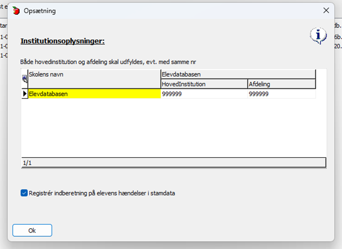Click the grid selector icon in table corner
The image size is (342, 249).
tap(25, 78)
